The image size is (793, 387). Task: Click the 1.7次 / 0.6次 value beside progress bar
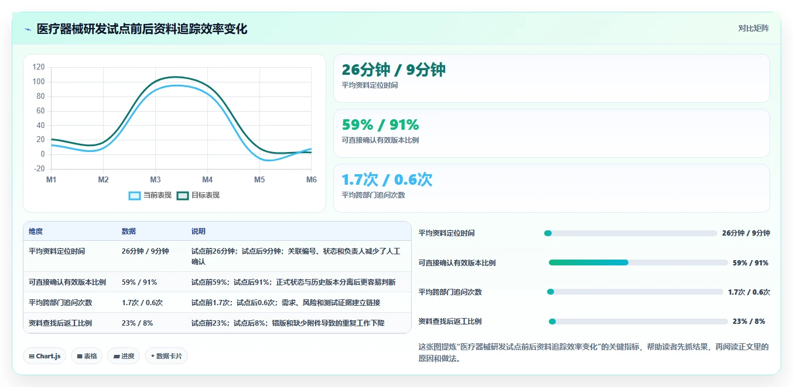pyautogui.click(x=749, y=292)
